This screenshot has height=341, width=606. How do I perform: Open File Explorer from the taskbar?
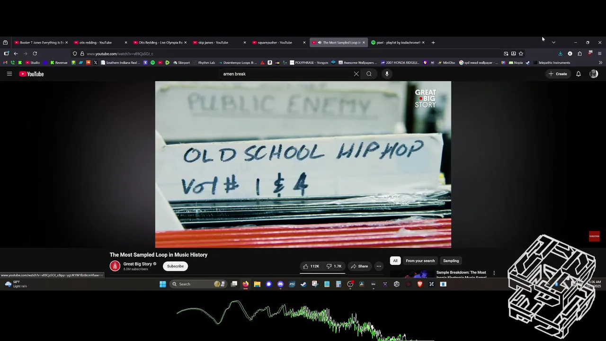pyautogui.click(x=257, y=284)
